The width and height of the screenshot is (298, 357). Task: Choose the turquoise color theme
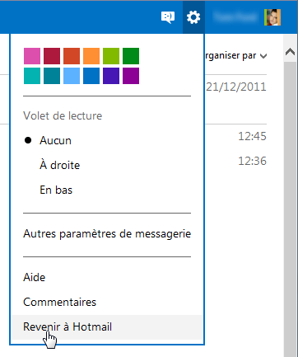click(x=32, y=76)
